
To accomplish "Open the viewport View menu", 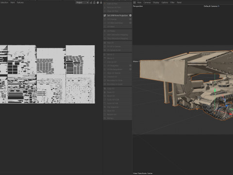I will (x=139, y=2).
